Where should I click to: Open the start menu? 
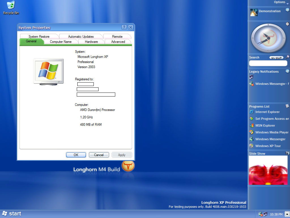12,214
